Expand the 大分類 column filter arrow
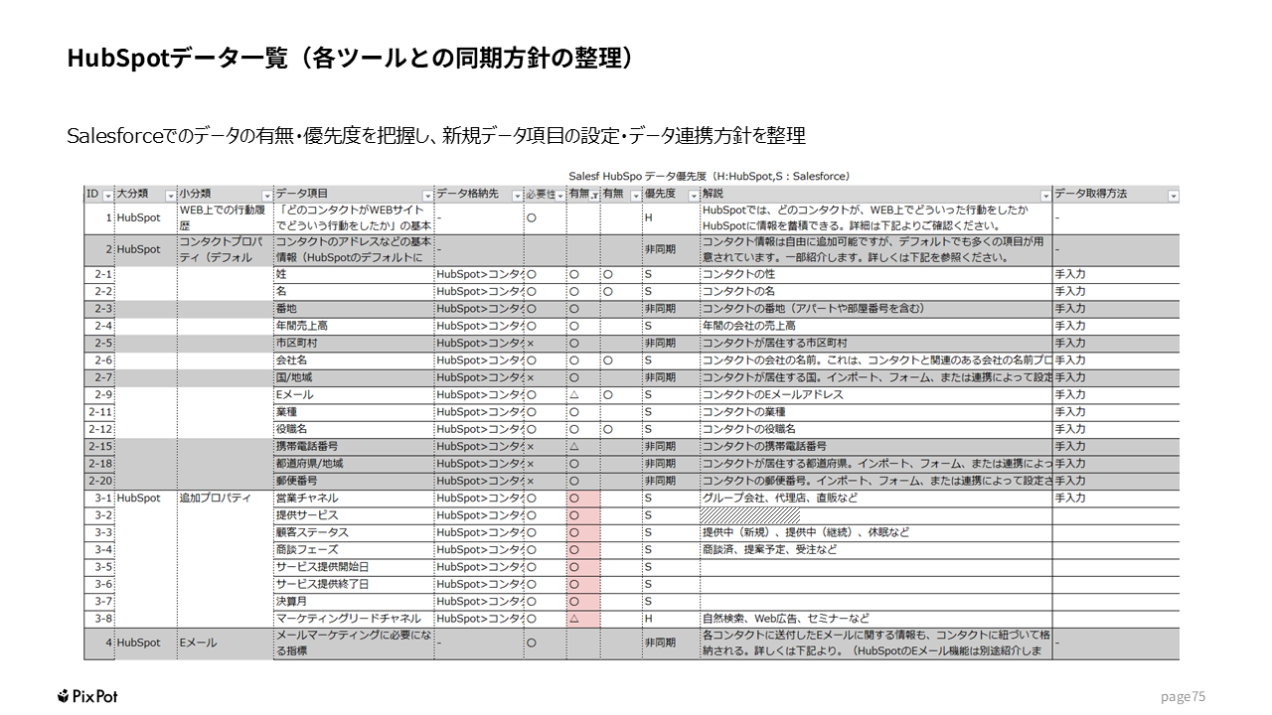 [x=170, y=196]
